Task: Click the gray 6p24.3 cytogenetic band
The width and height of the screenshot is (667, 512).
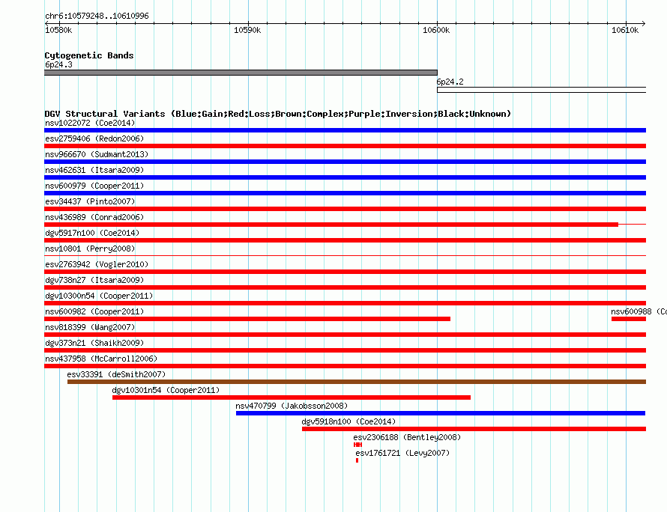Action: coord(241,73)
